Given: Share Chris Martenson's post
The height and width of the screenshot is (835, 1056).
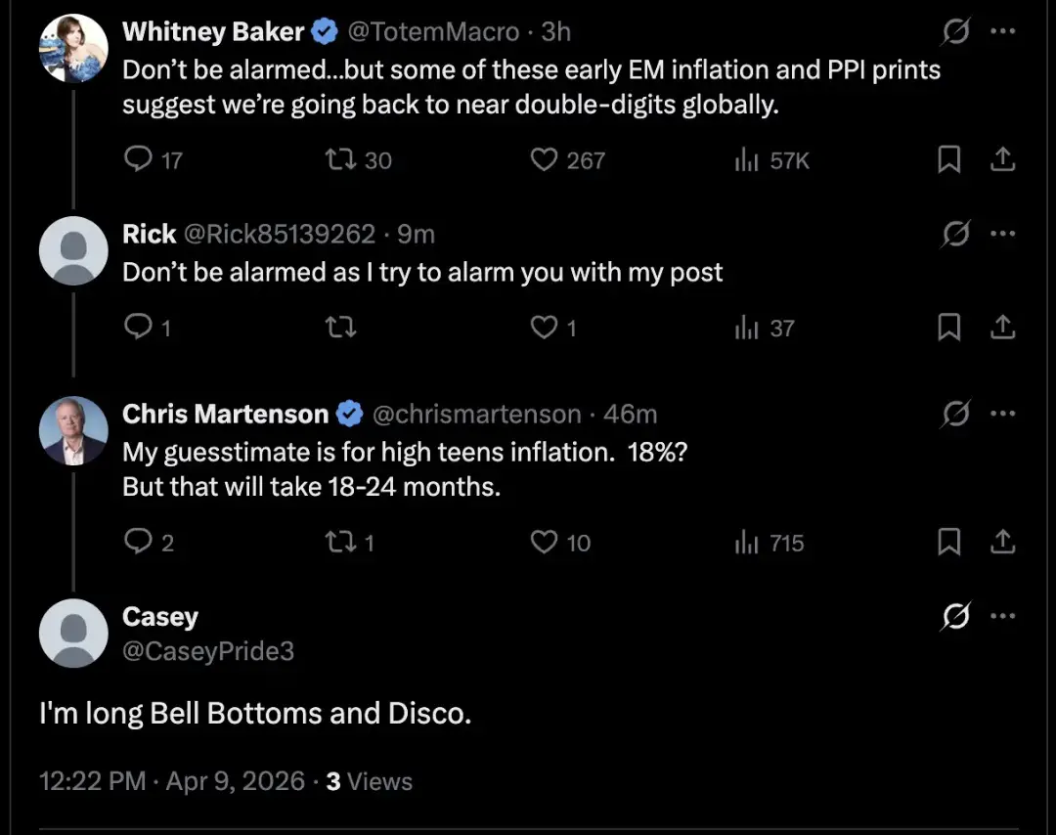Looking at the screenshot, I should [1002, 543].
